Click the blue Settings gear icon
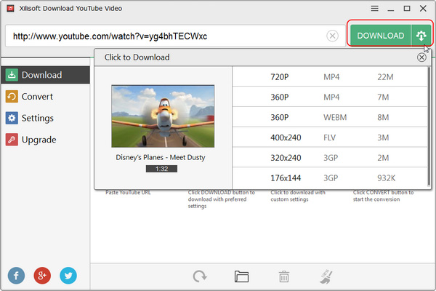Image resolution: width=436 pixels, height=291 pixels. point(12,118)
